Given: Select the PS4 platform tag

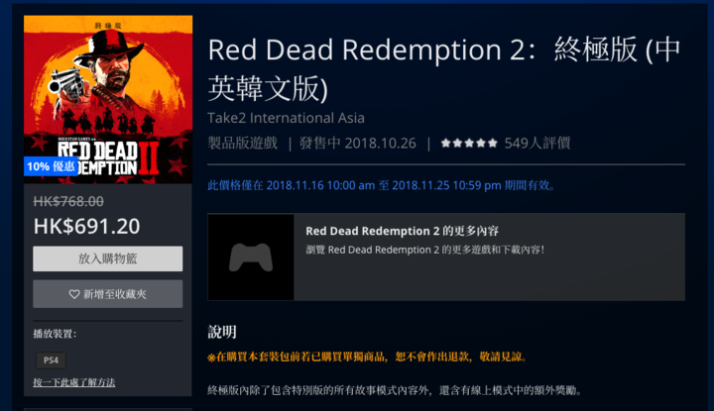Looking at the screenshot, I should tap(51, 360).
